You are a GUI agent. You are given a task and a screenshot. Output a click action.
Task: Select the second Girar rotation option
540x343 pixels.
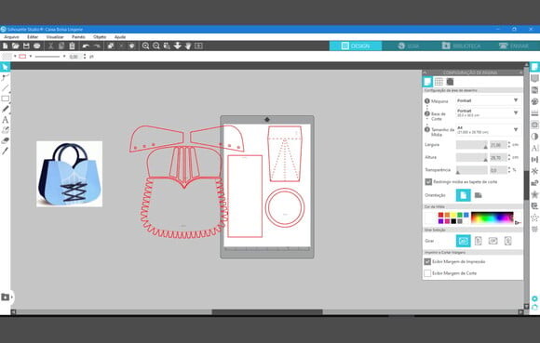[478, 241]
